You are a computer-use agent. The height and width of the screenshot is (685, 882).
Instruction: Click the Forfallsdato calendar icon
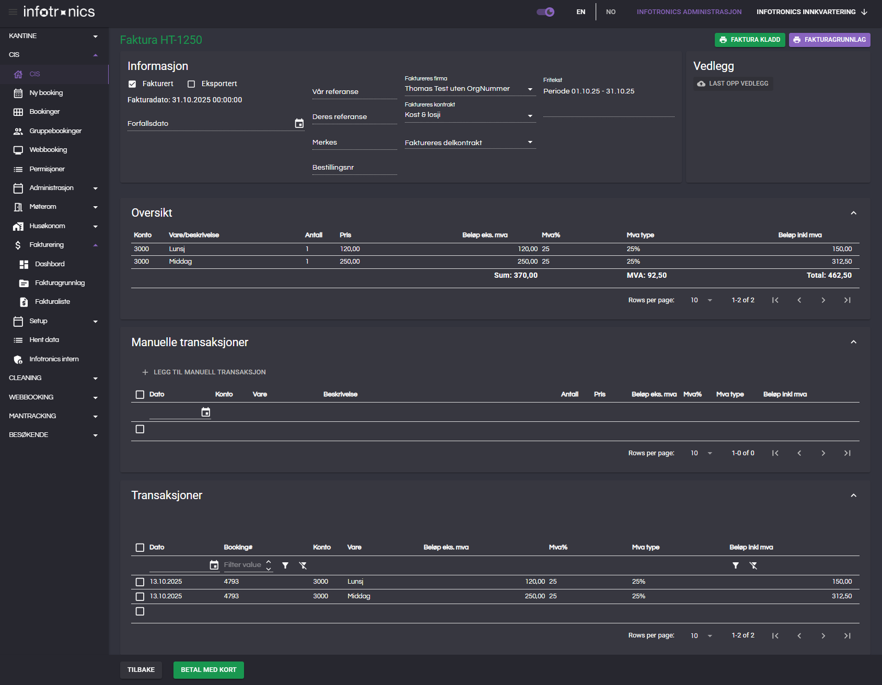pyautogui.click(x=299, y=123)
